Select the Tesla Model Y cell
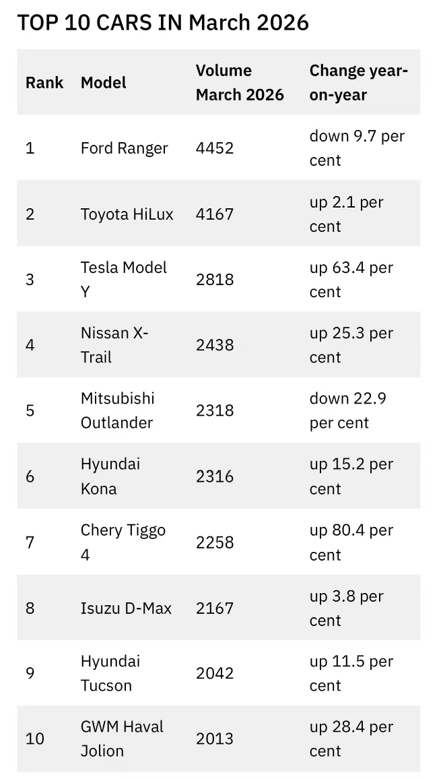This screenshot has height=779, width=441. tap(124, 280)
